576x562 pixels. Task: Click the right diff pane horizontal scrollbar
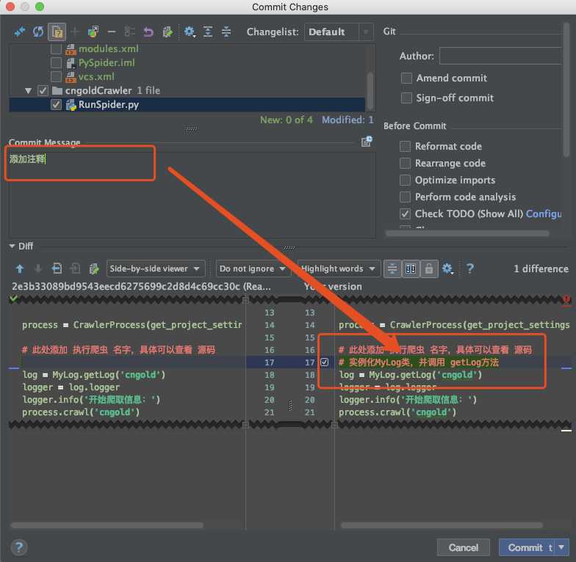(442, 525)
